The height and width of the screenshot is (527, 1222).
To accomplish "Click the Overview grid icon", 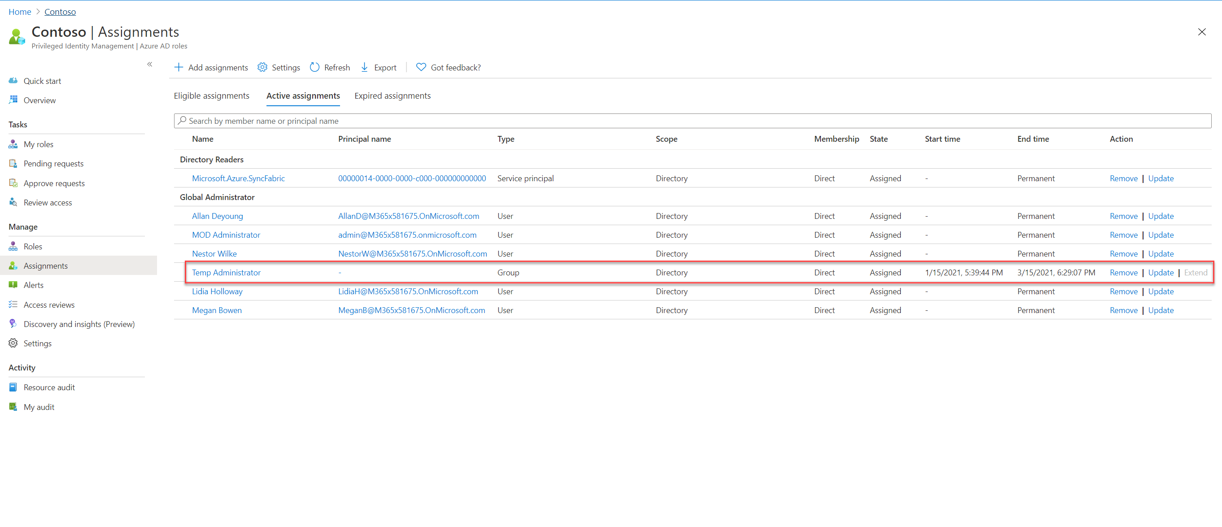I will click(x=13, y=100).
